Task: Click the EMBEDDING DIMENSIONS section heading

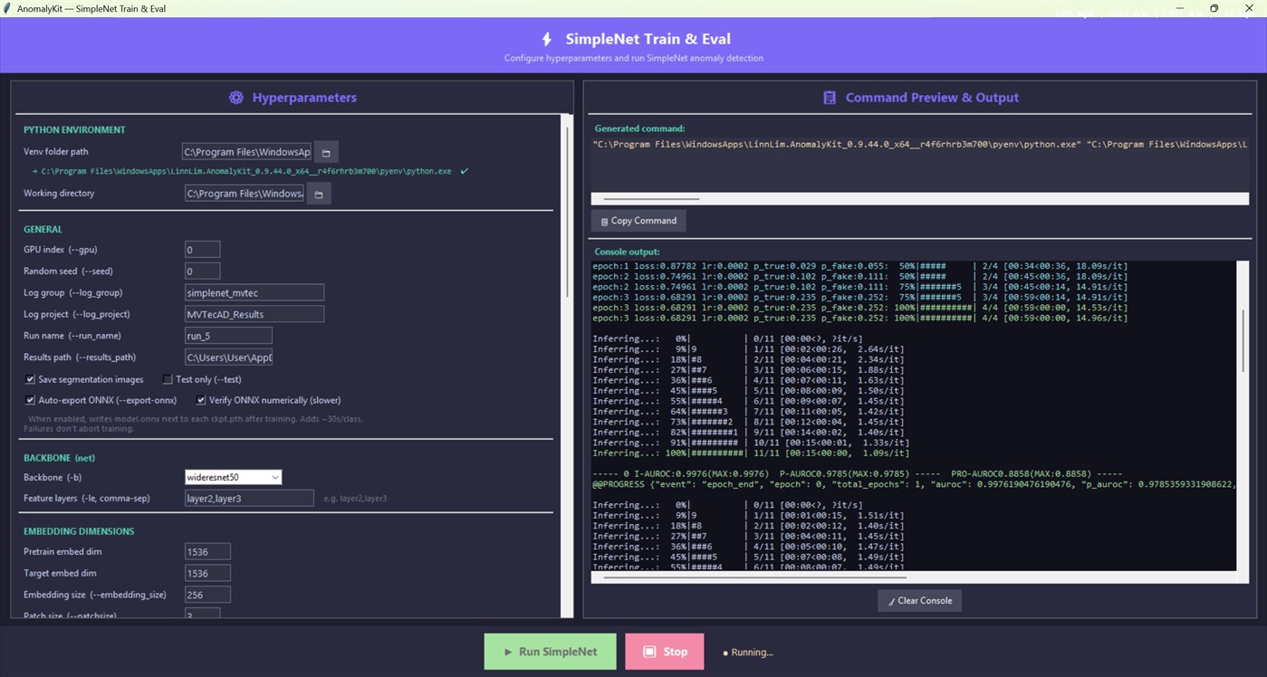Action: click(79, 531)
